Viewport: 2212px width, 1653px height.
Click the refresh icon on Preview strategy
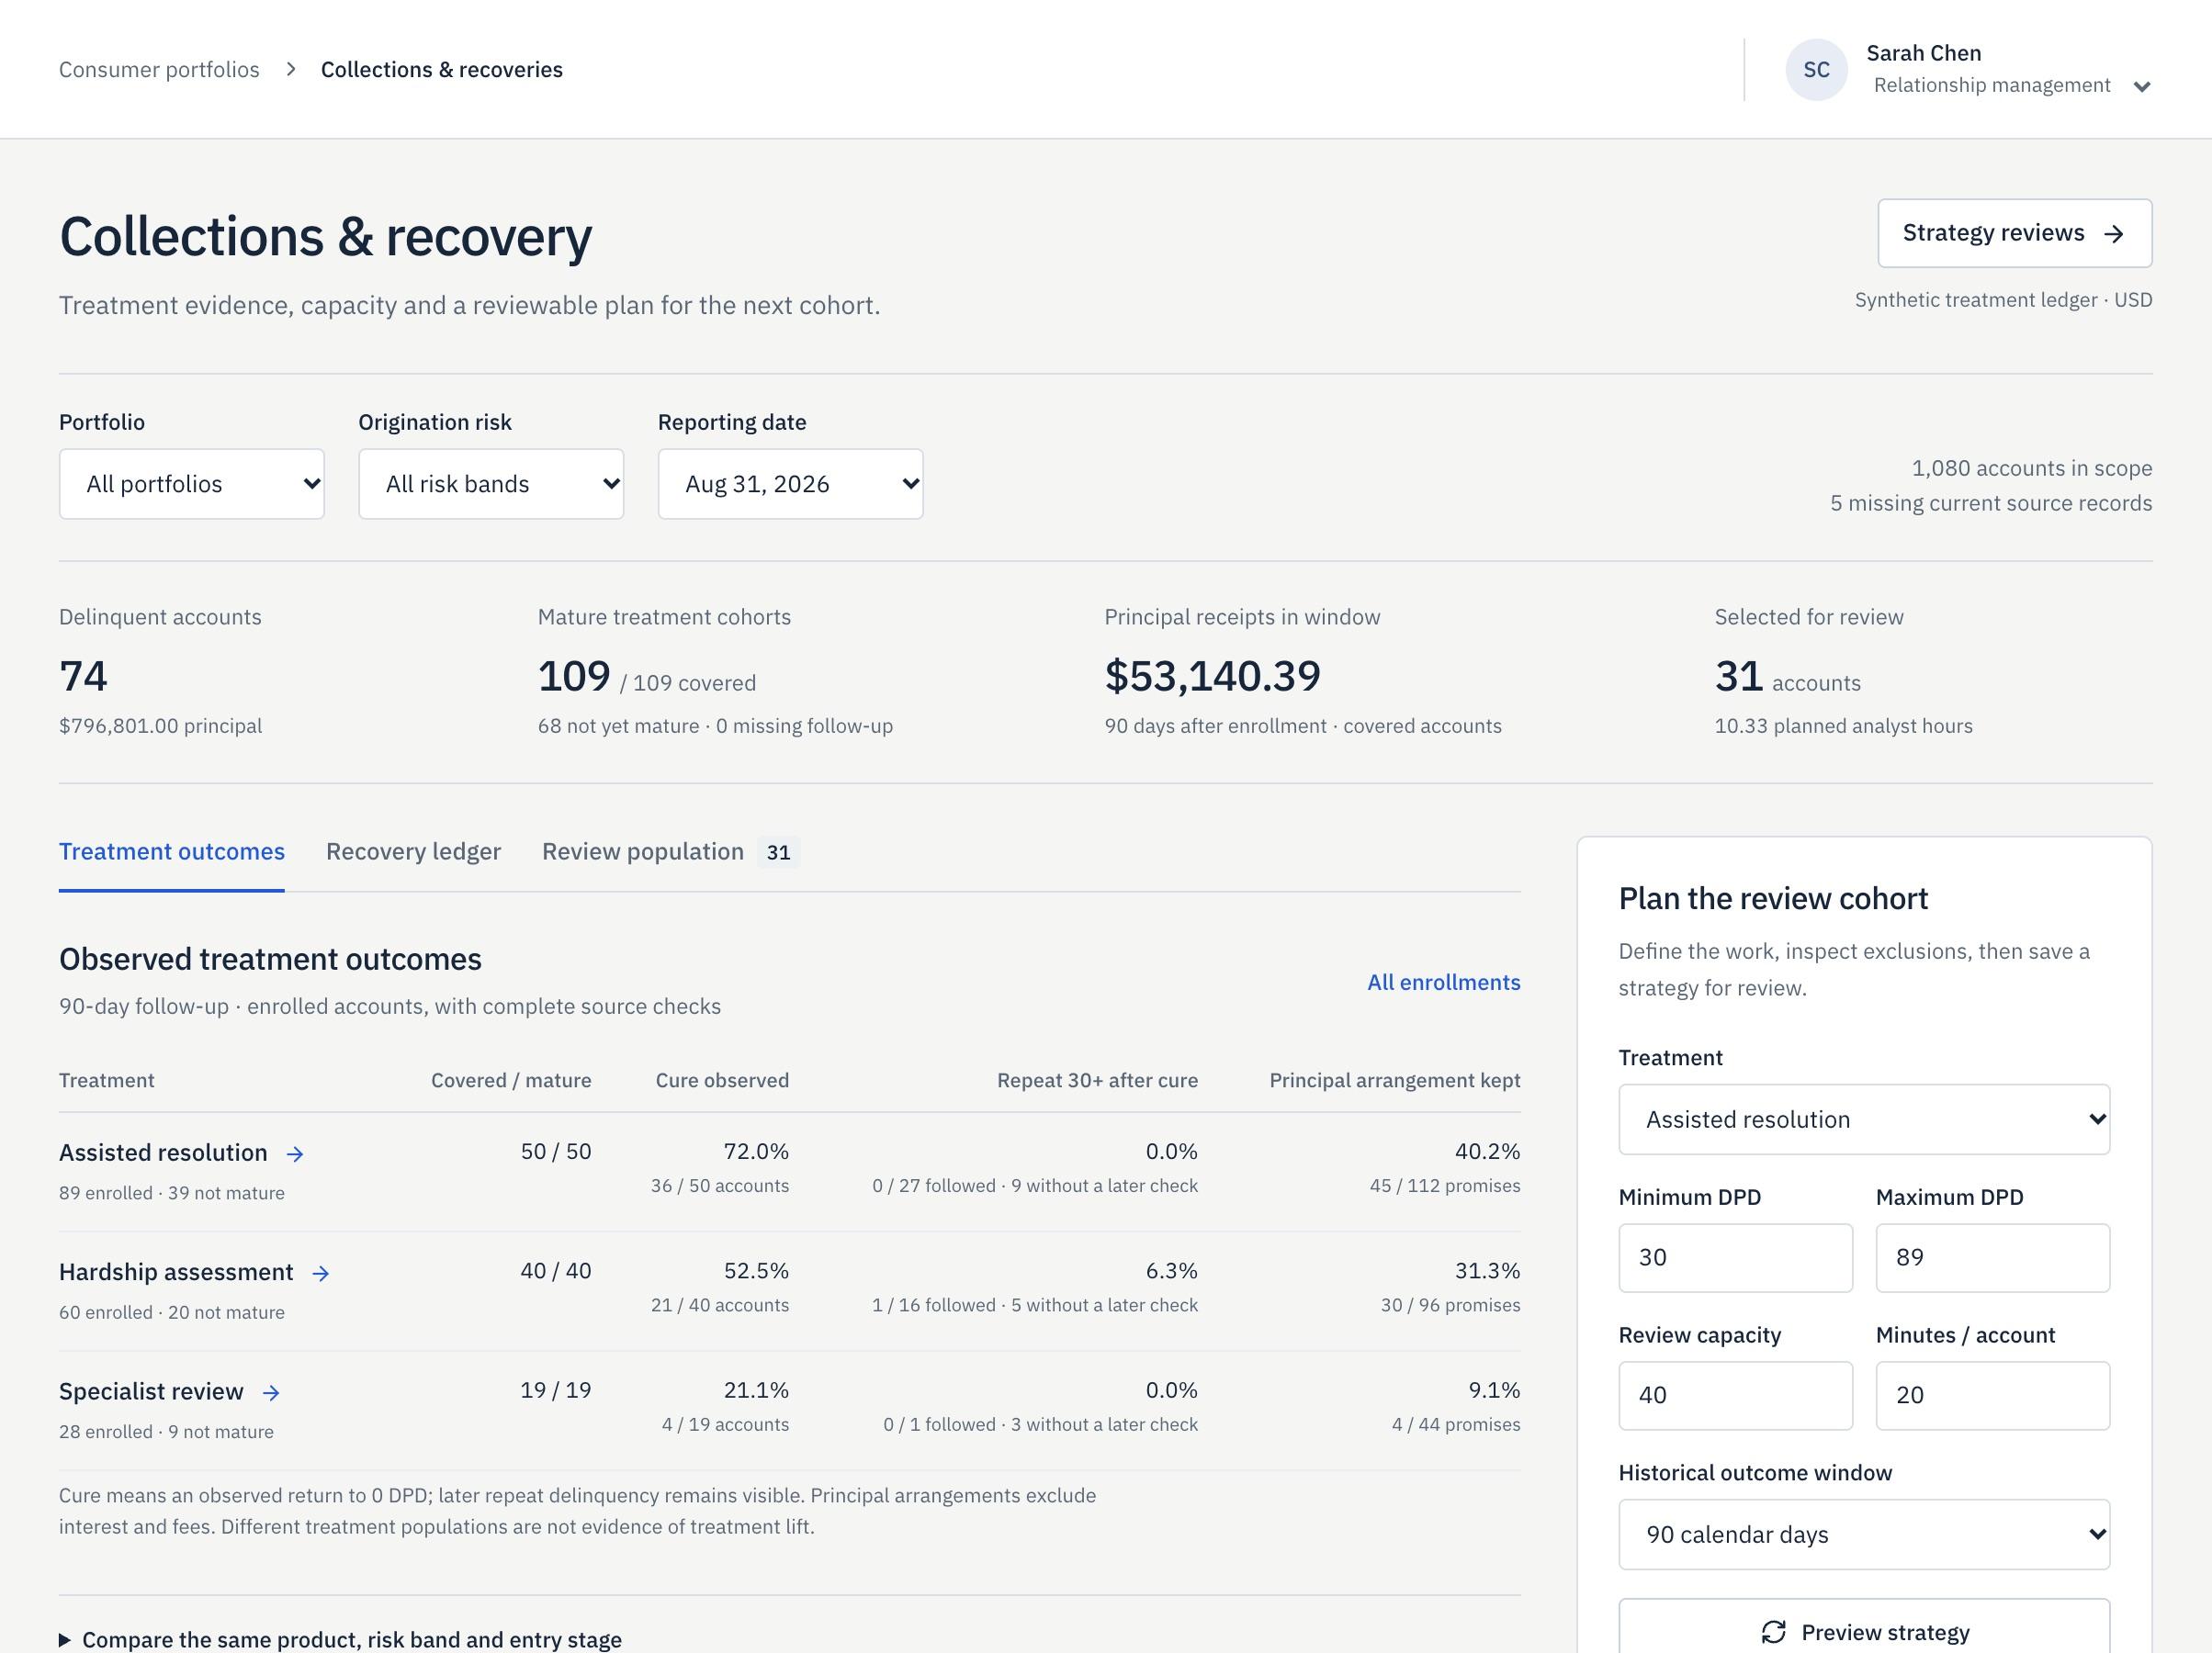1773,1632
